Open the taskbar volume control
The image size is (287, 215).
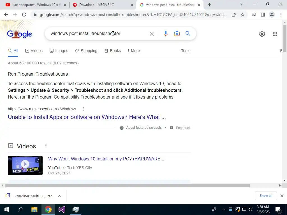pyautogui.click(x=251, y=209)
